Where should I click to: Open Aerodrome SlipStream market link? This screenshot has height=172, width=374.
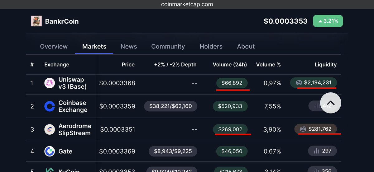pyautogui.click(x=75, y=129)
